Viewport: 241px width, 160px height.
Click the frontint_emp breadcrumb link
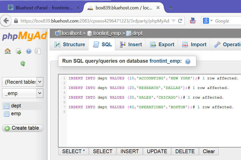107,33
